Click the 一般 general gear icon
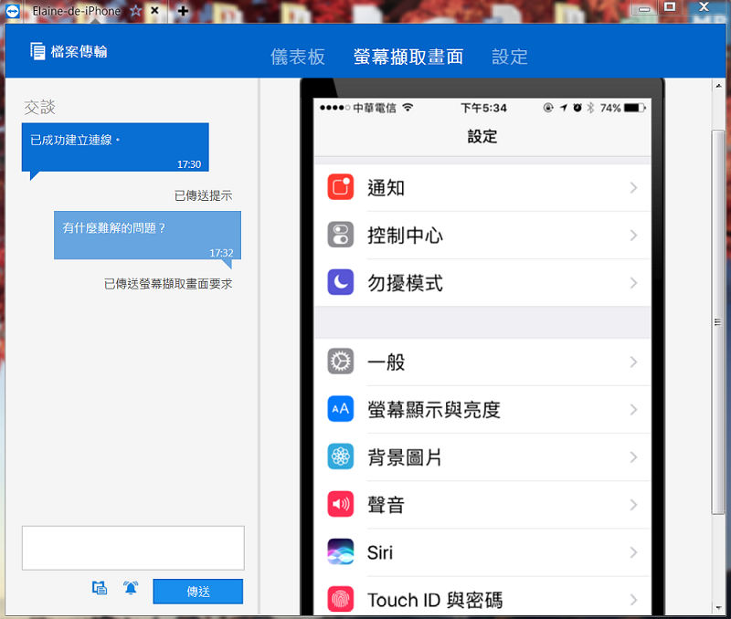Viewport: 731px width, 619px height. tap(340, 361)
